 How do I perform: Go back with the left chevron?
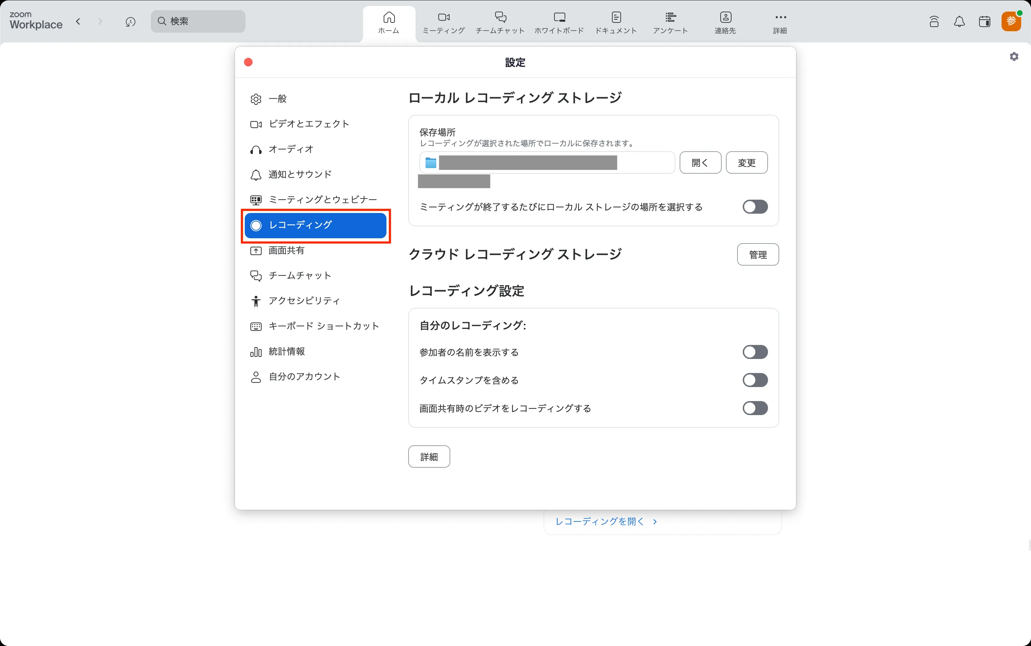[78, 21]
